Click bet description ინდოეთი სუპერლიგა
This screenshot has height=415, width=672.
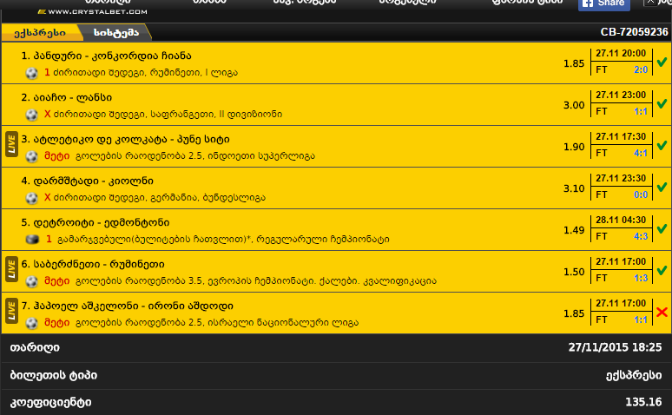point(180,156)
